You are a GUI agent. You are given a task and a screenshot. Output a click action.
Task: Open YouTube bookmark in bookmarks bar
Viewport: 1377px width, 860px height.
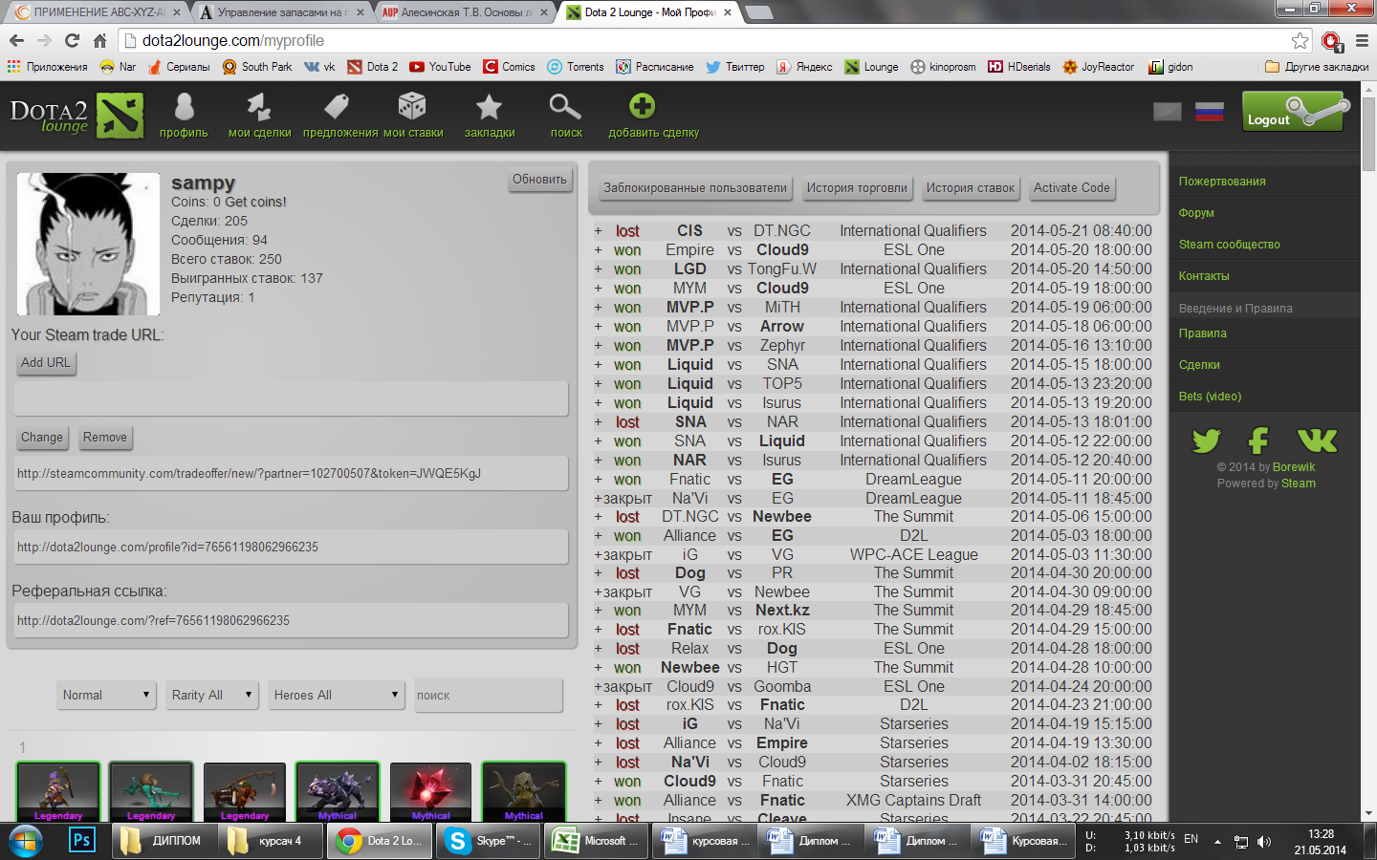click(440, 67)
